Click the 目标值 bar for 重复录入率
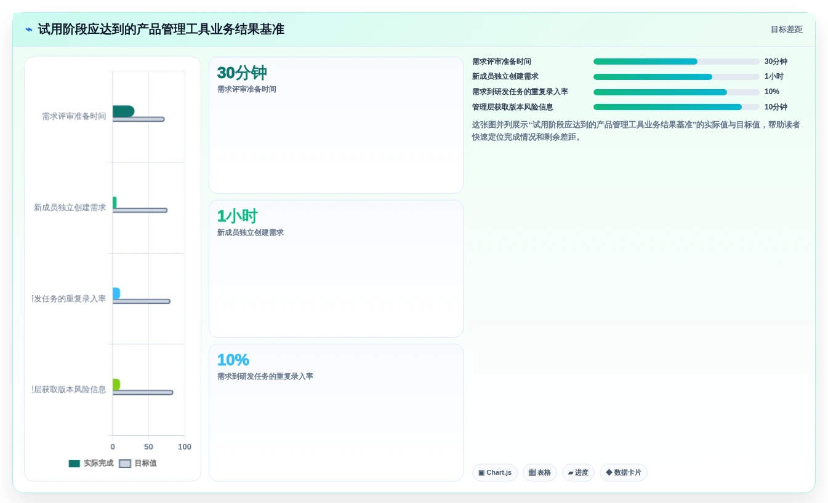The image size is (828, 503). 142,301
